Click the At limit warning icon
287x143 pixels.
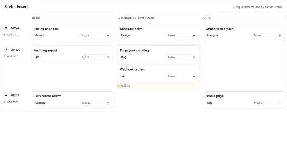[118, 85]
